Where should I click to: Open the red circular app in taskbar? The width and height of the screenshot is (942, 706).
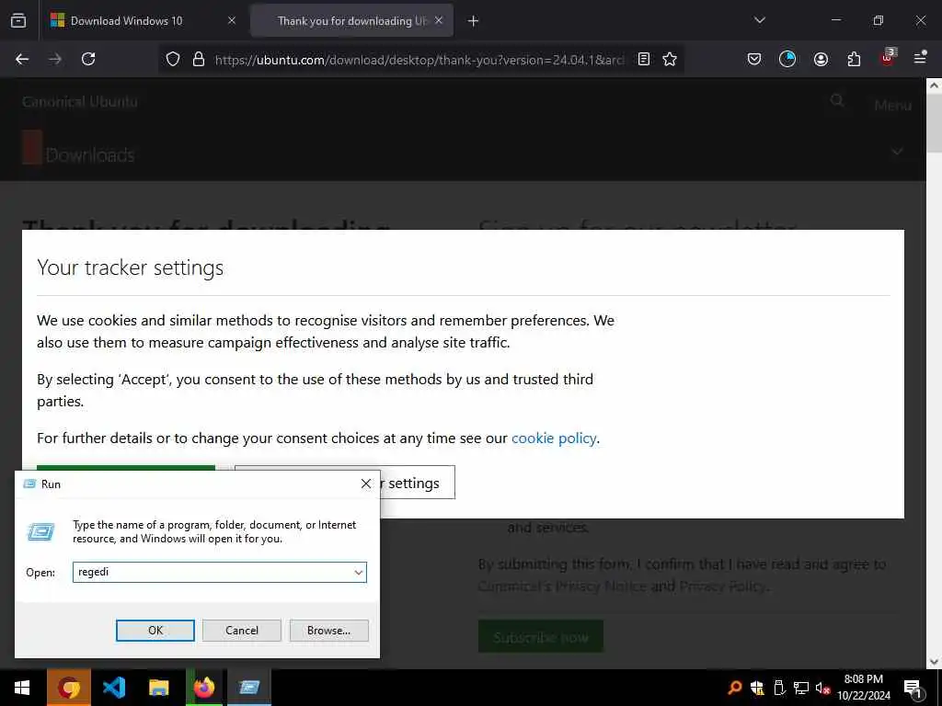69,688
